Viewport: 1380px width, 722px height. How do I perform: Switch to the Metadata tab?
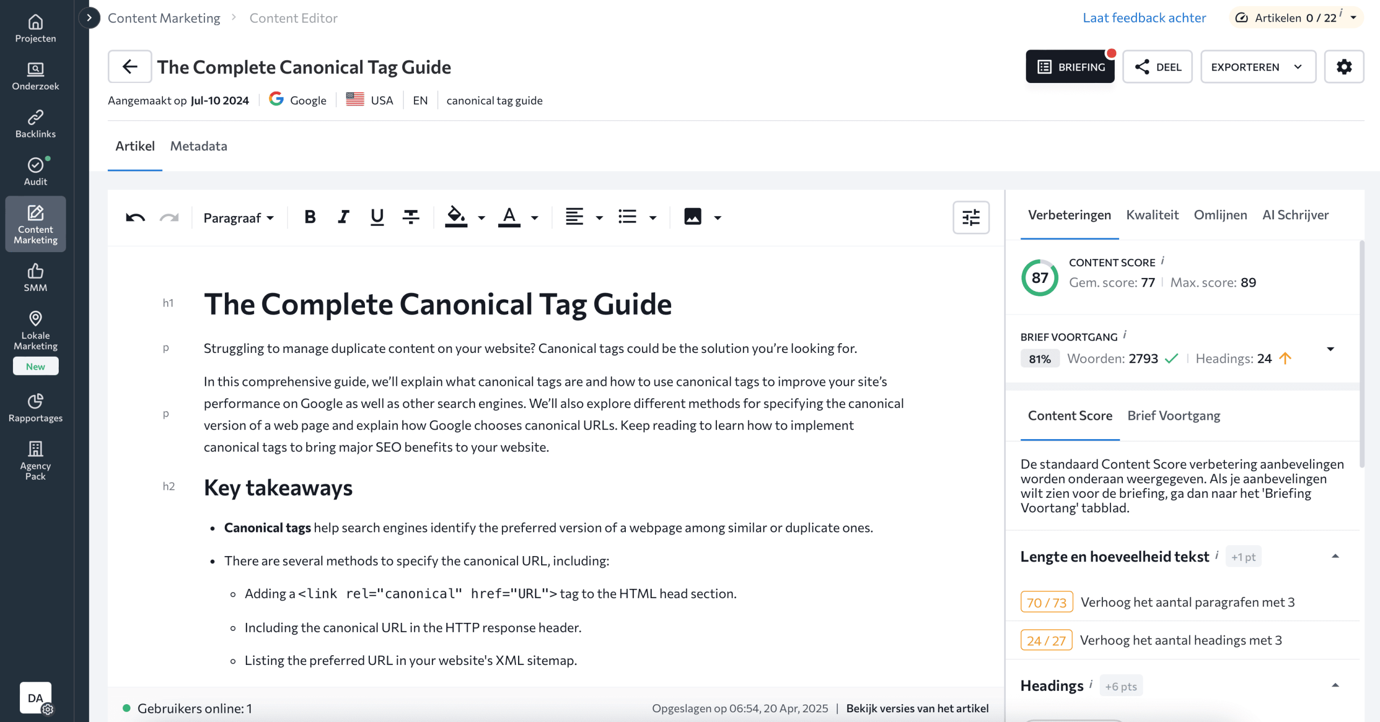tap(198, 146)
